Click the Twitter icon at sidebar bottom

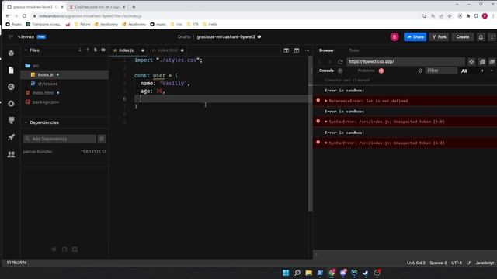54,250
